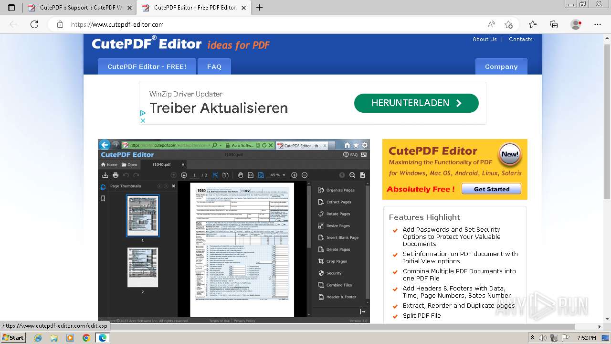Click the address bar URL
Screen dimensions: 611x344
click(x=117, y=24)
